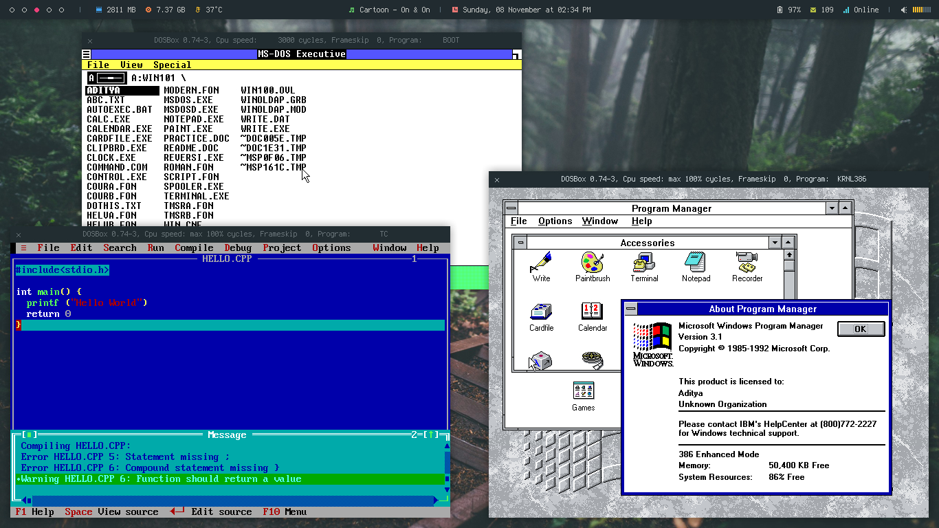The width and height of the screenshot is (939, 528).
Task: Open the Accessories window control menu box
Action: (520, 243)
